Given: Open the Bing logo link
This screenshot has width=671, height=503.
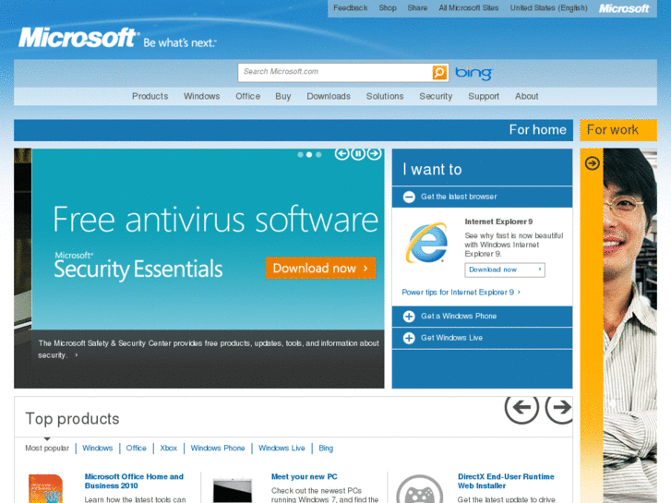Looking at the screenshot, I should click(473, 73).
